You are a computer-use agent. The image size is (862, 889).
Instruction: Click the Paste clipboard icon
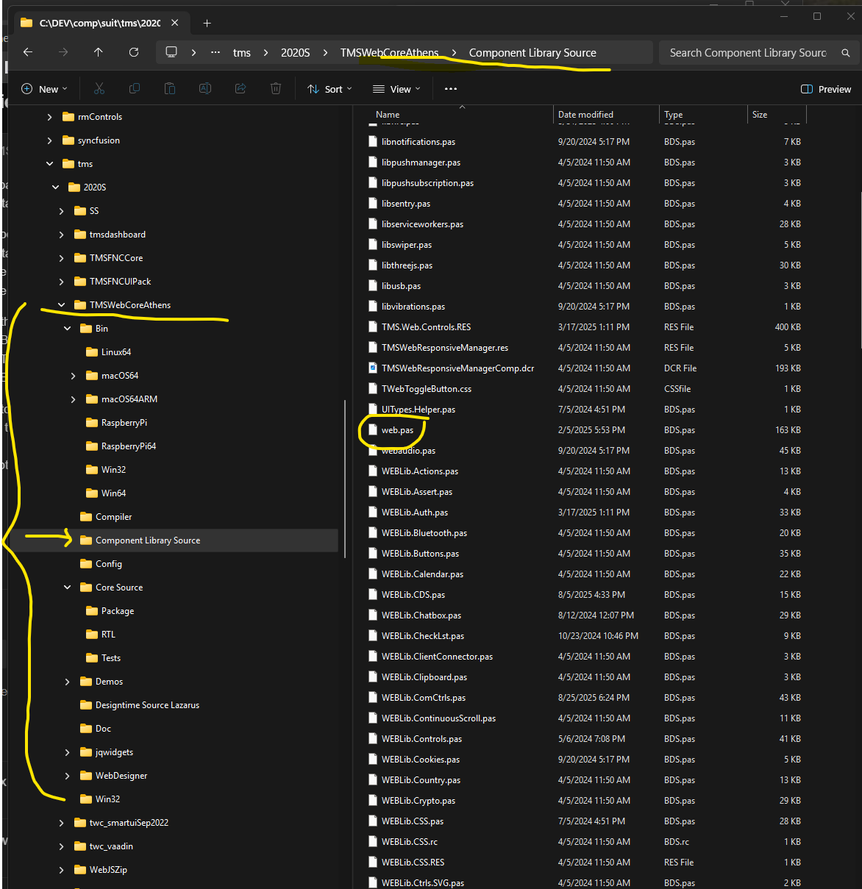point(170,89)
